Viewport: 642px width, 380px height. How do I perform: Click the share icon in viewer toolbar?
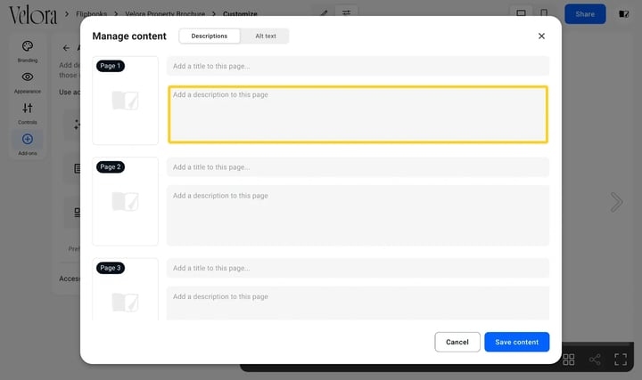[x=595, y=360]
